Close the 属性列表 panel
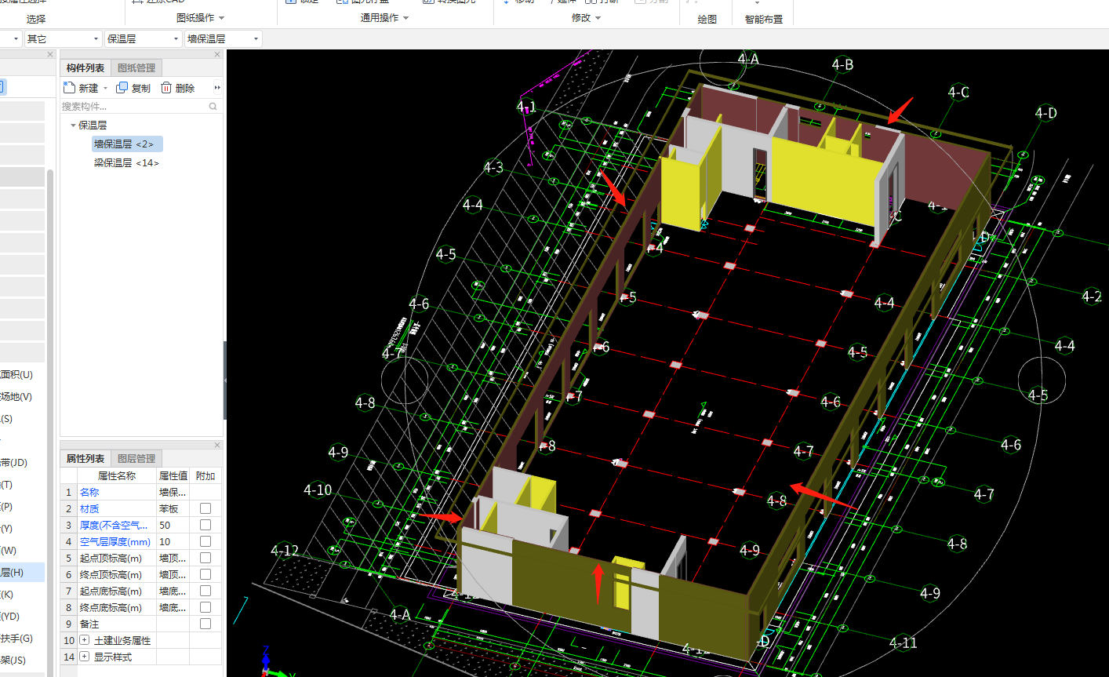The height and width of the screenshot is (677, 1109). 217,446
